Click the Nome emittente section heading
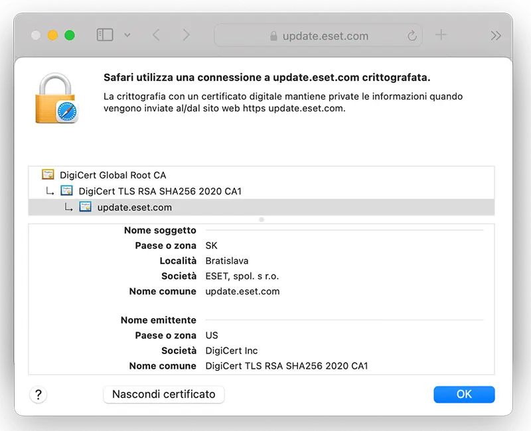Viewport: 531px width, 431px height. pos(159,320)
